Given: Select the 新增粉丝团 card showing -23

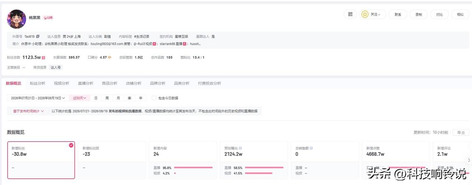Looking at the screenshot, I should coord(112,160).
